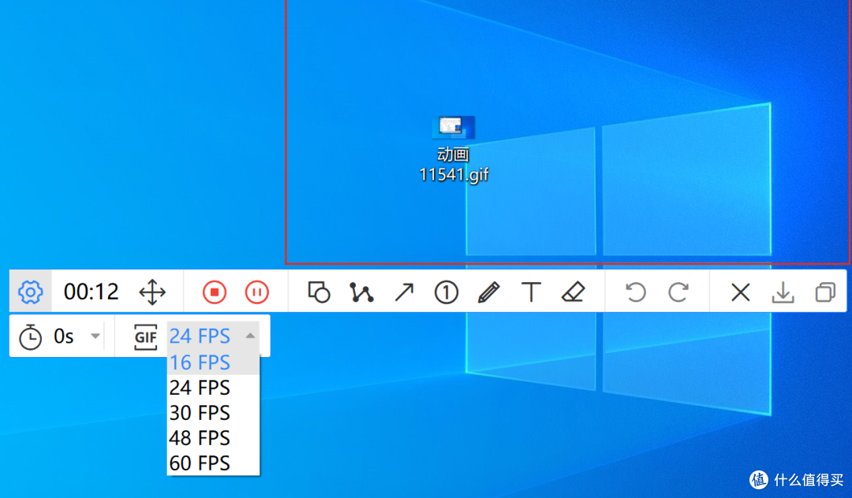Click the GIF format icon
The width and height of the screenshot is (852, 498).
click(x=146, y=337)
